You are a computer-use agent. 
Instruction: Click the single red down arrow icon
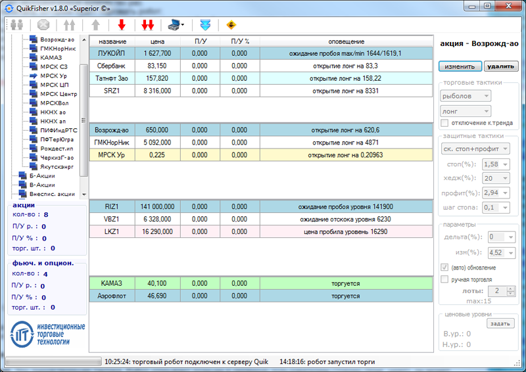(x=122, y=25)
